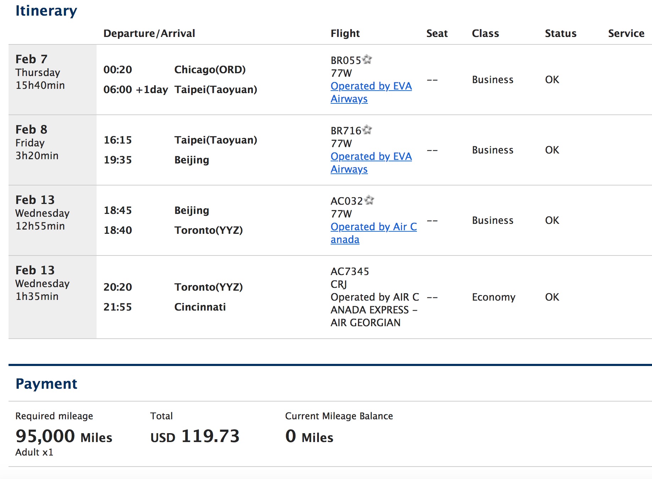
Task: Click flight number AC7345
Action: pos(350,271)
